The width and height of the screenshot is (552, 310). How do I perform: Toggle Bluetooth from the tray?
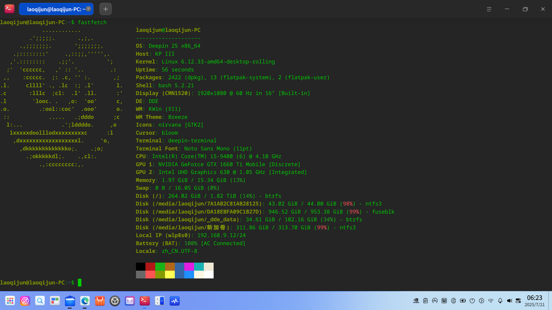click(453, 301)
